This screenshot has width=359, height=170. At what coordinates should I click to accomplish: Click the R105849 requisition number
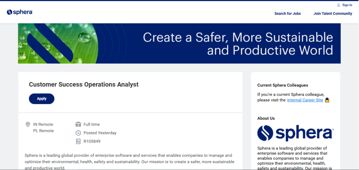92,141
